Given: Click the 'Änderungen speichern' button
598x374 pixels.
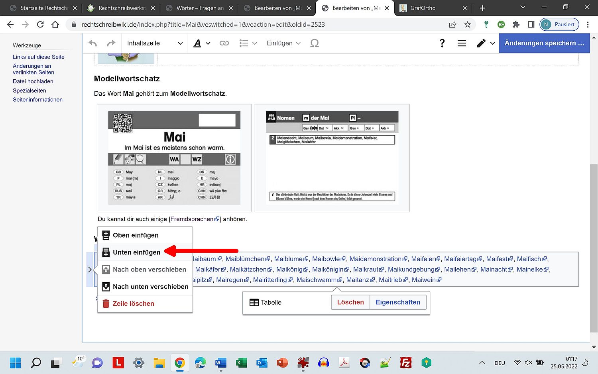Looking at the screenshot, I should coord(544,43).
